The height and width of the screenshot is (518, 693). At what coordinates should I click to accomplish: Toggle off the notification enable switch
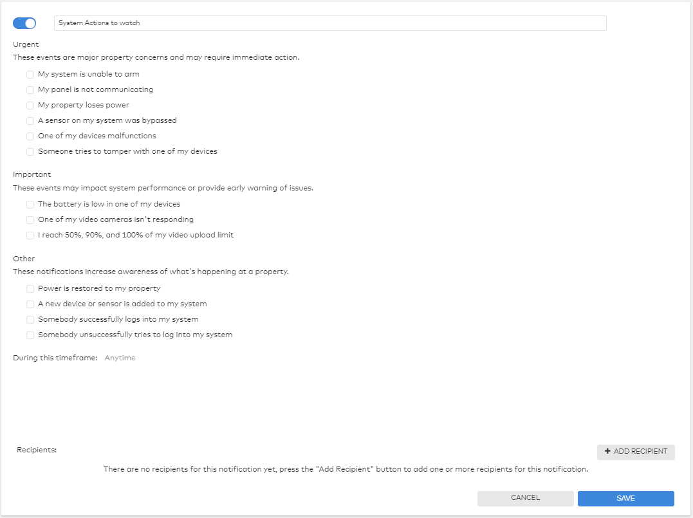[24, 23]
